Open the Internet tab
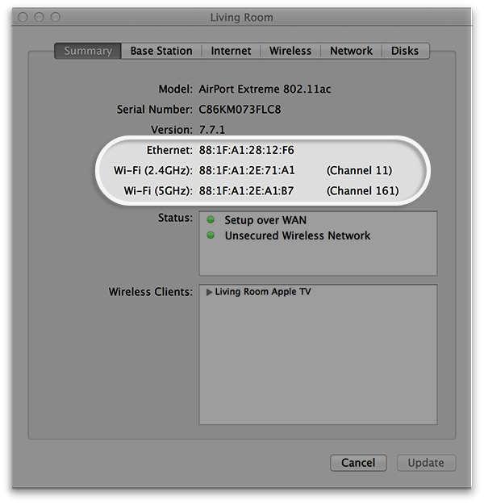 coord(231,51)
